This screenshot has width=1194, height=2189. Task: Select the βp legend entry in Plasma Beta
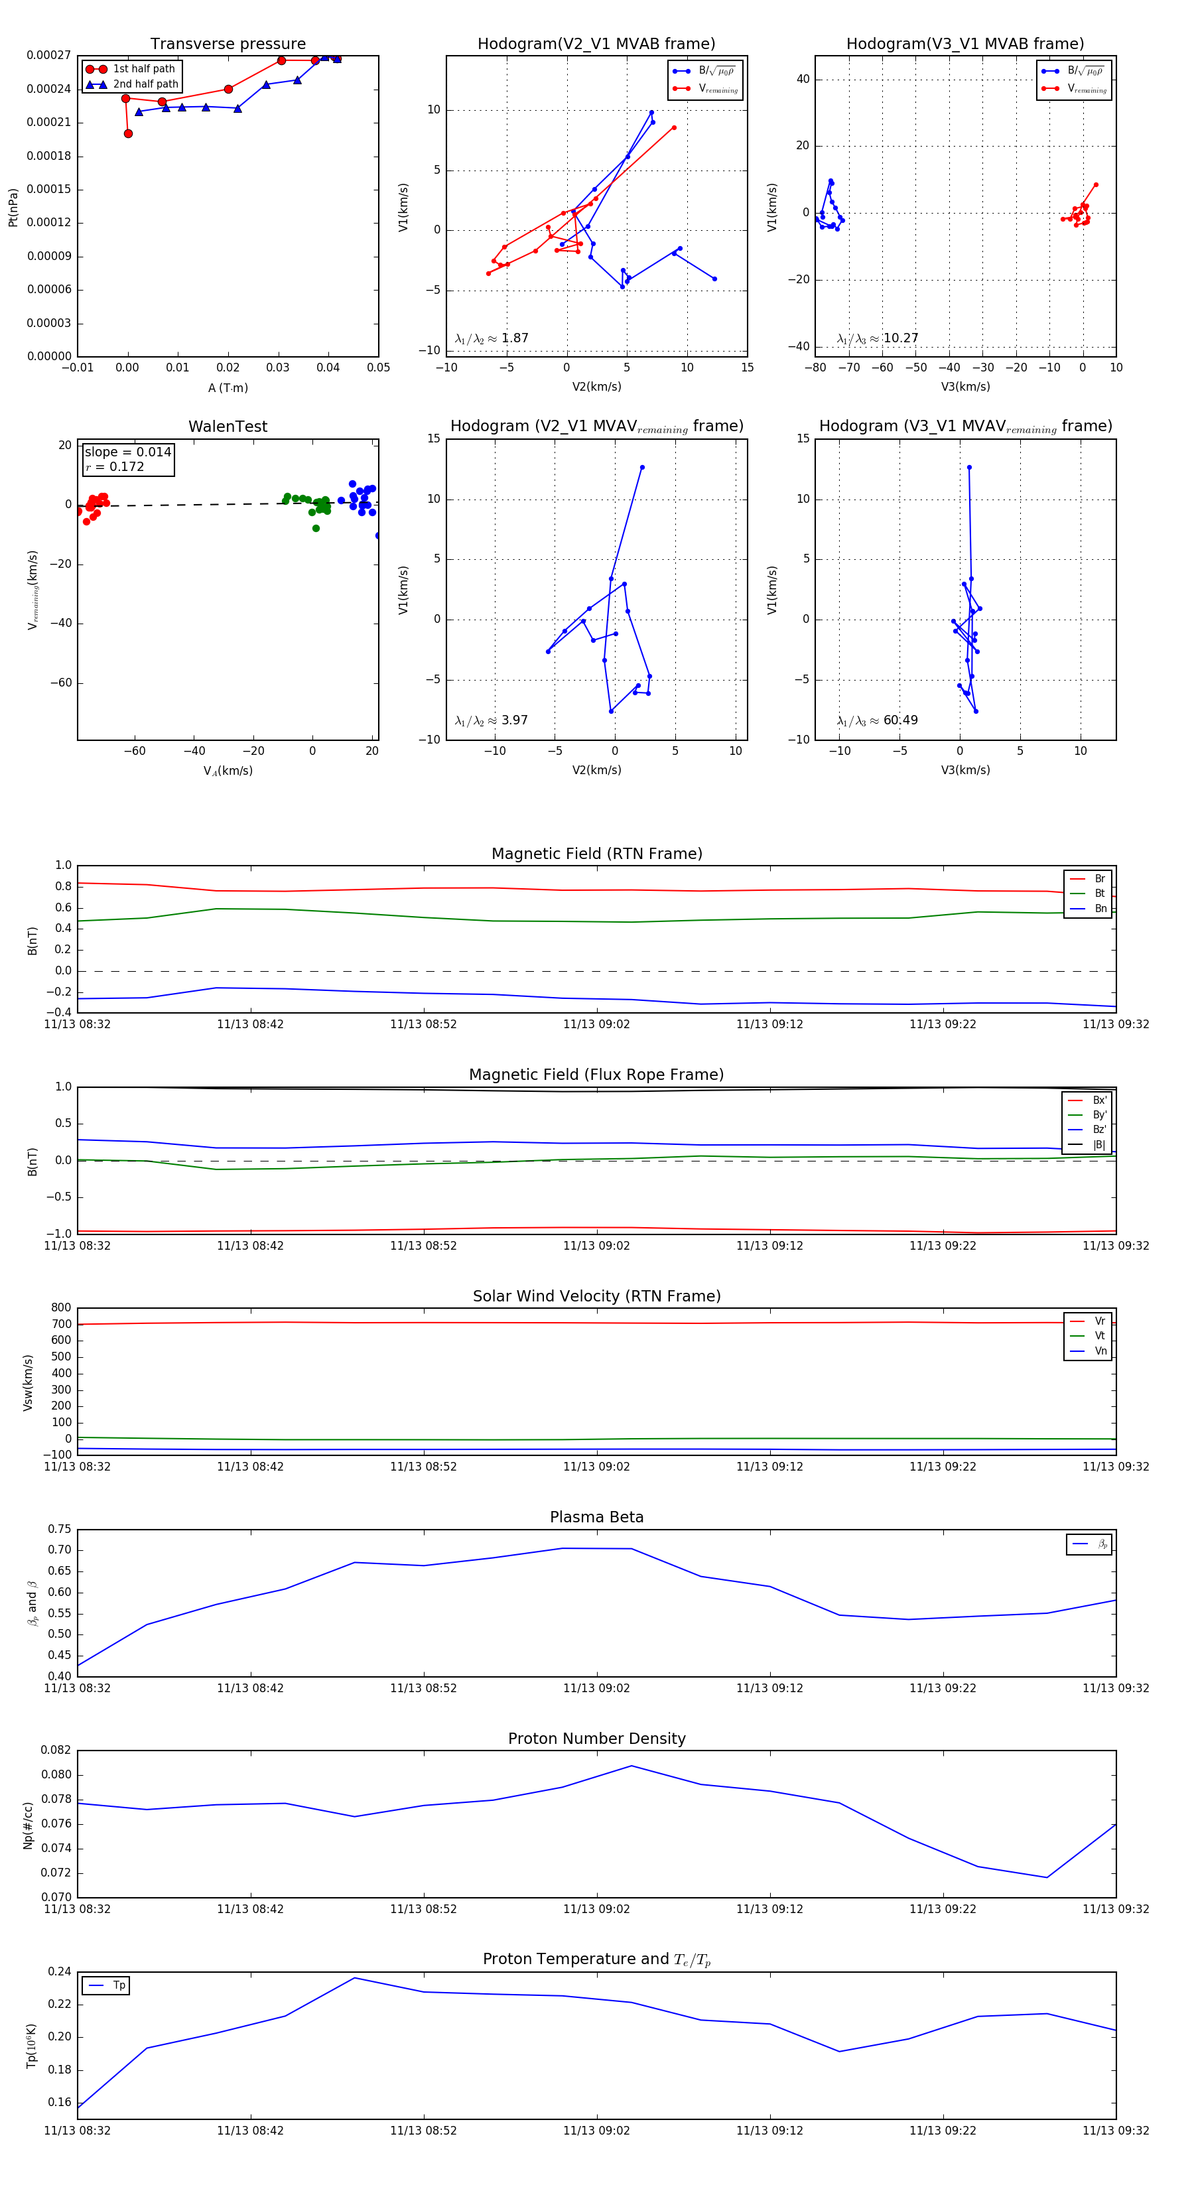coord(1089,1545)
